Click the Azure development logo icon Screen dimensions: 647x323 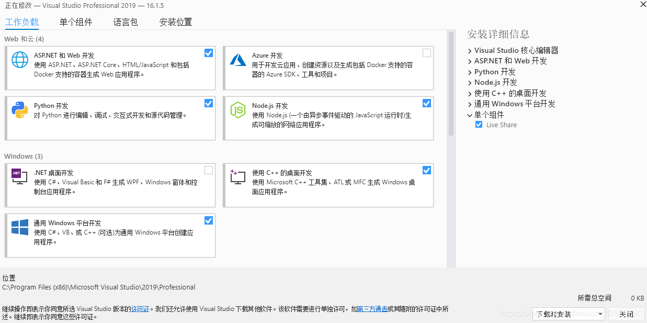238,60
